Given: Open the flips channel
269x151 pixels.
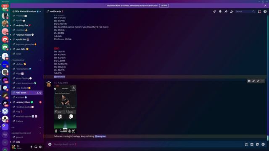Looking at the screenshot, I should coord(27,74).
